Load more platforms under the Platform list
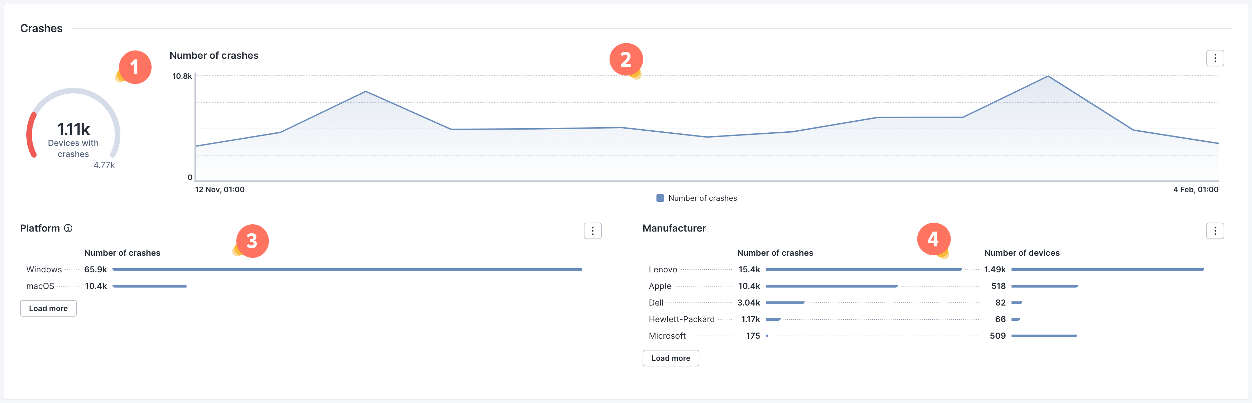Viewport: 1252px width, 403px height. click(x=48, y=308)
